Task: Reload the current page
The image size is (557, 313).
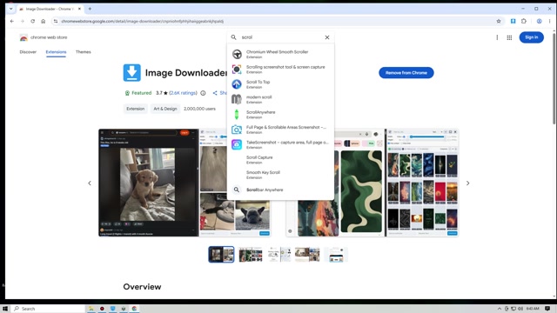Action: coord(33,21)
